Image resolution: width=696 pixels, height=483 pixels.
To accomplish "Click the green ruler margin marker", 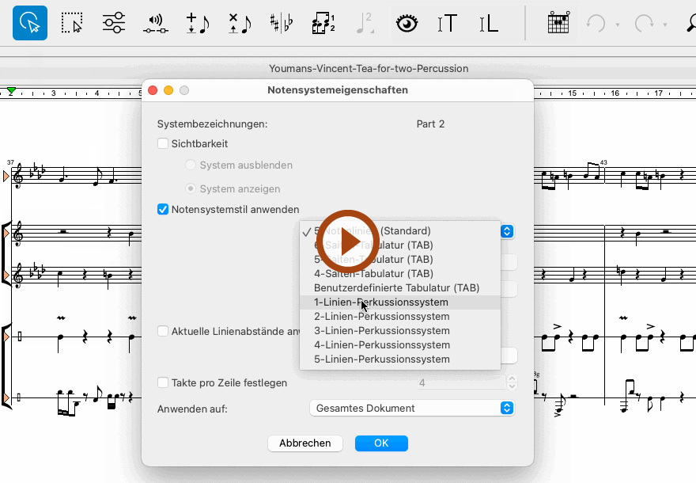I will pyautogui.click(x=11, y=92).
